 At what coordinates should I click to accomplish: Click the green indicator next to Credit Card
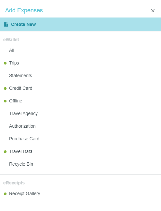point(5,88)
